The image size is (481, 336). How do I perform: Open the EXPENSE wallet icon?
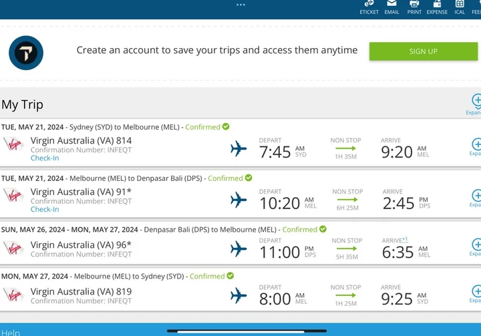pyautogui.click(x=437, y=4)
